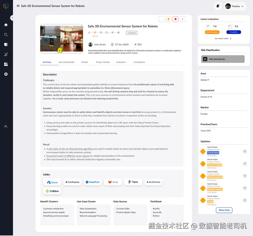The height and width of the screenshot is (236, 253).
Task: Click the safe state-of-the-art deep learning algorithms link
Action: [71, 149]
